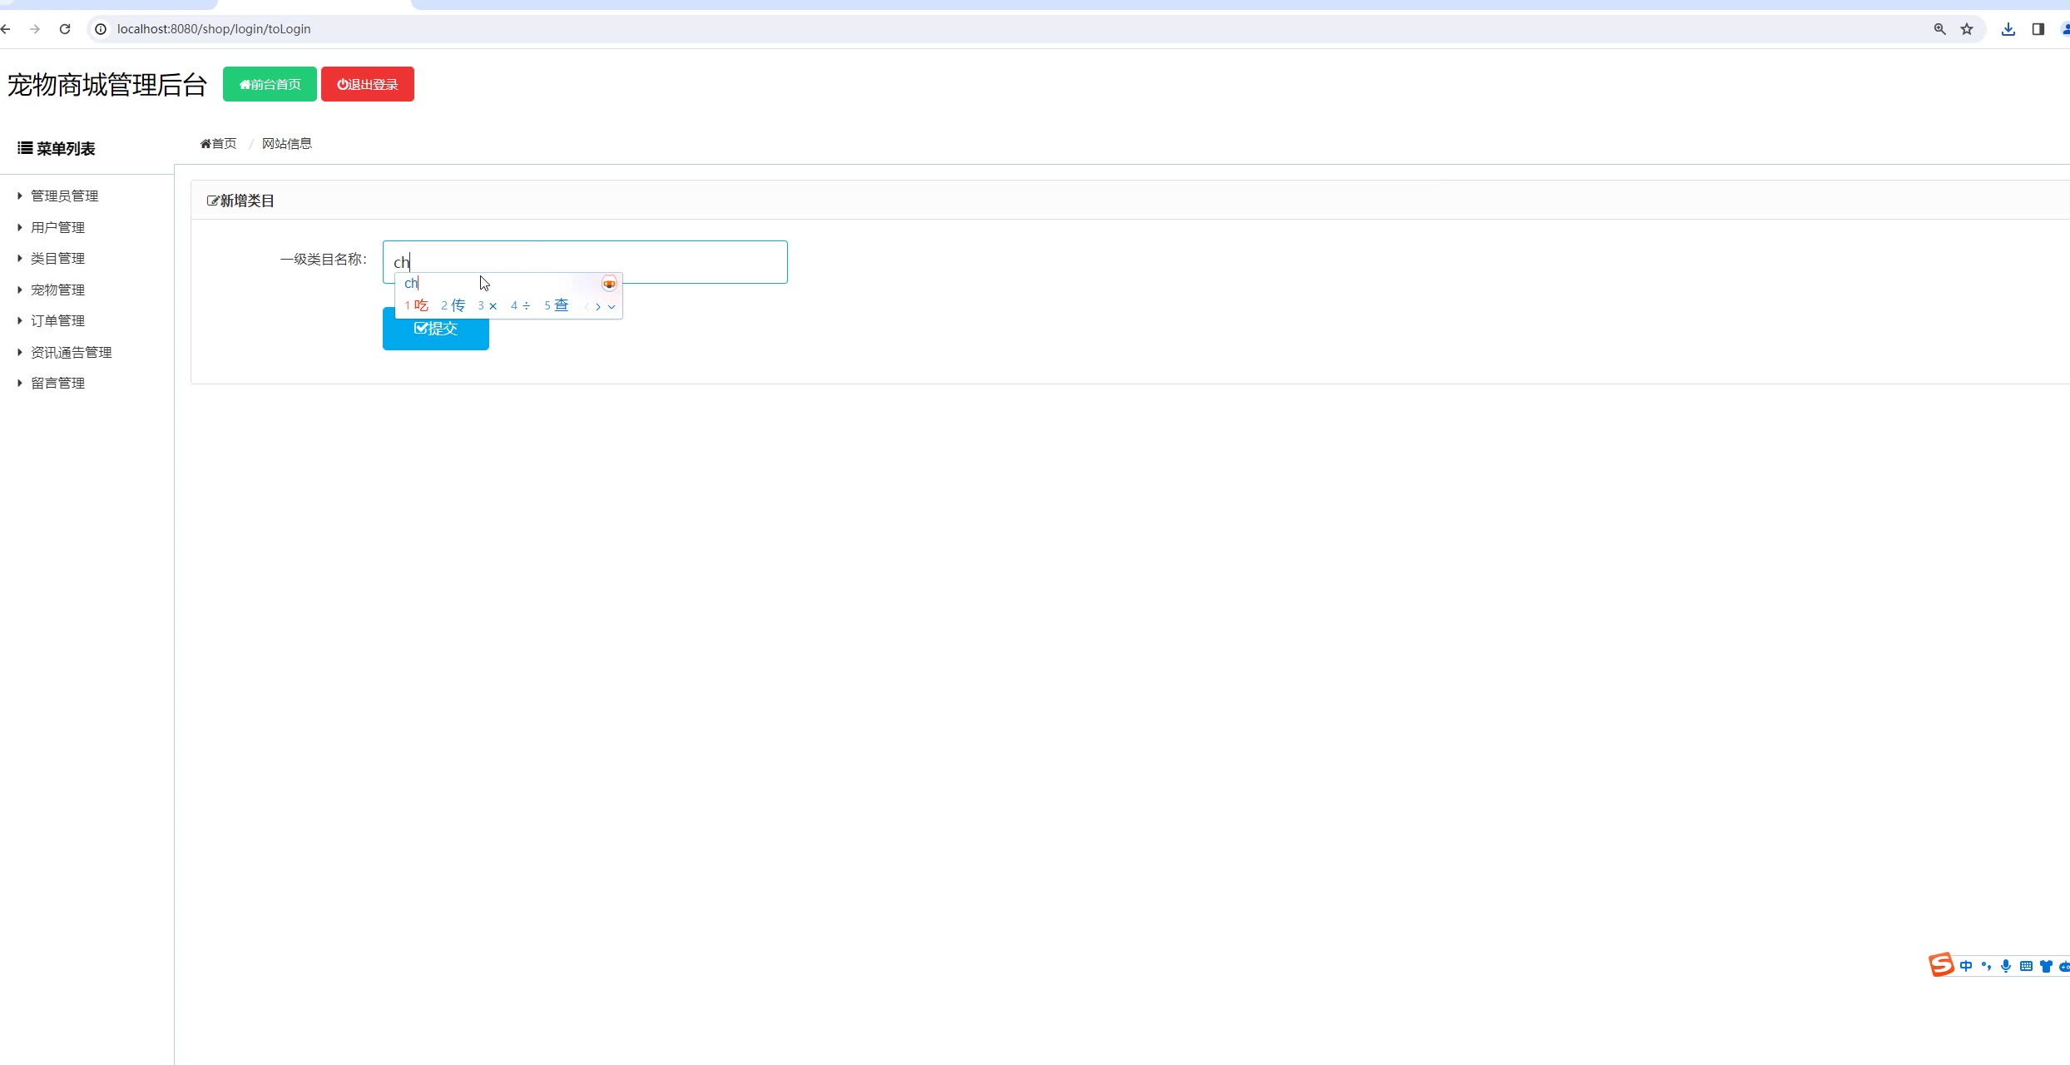This screenshot has height=1065, width=2070.
Task: Click the 一级类目名称 label
Action: (324, 259)
